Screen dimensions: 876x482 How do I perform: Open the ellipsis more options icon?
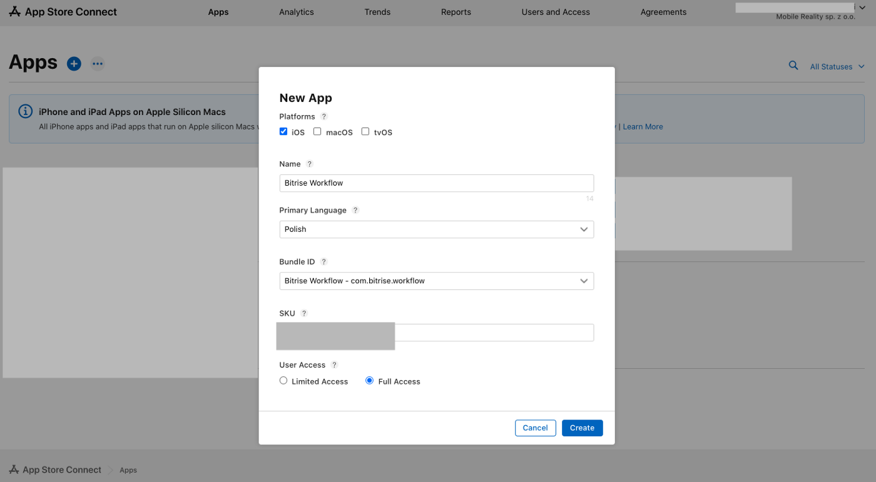pyautogui.click(x=97, y=64)
